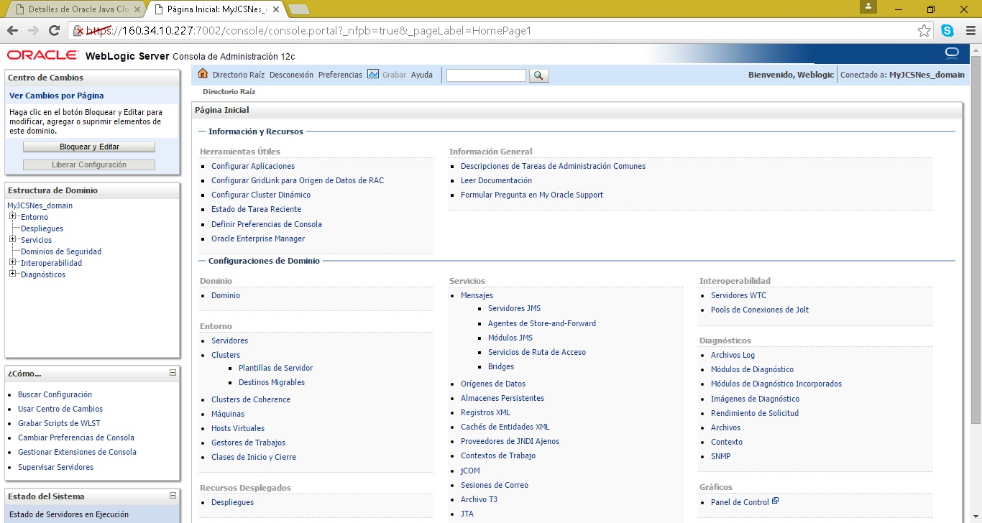The width and height of the screenshot is (982, 523).
Task: Expand the Diagnósticos tree node
Action: (x=12, y=274)
